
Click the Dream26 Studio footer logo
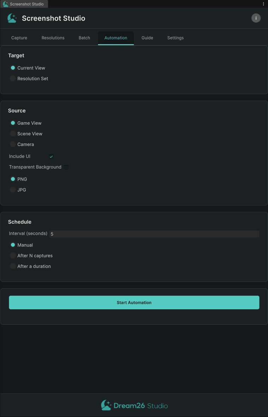click(134, 405)
